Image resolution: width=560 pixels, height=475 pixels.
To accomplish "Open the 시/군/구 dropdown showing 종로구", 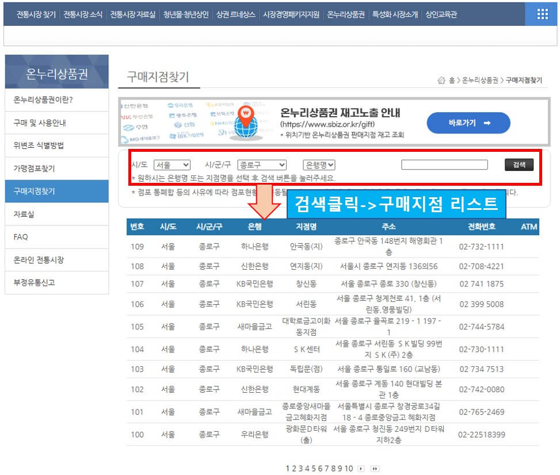I will click(x=262, y=165).
